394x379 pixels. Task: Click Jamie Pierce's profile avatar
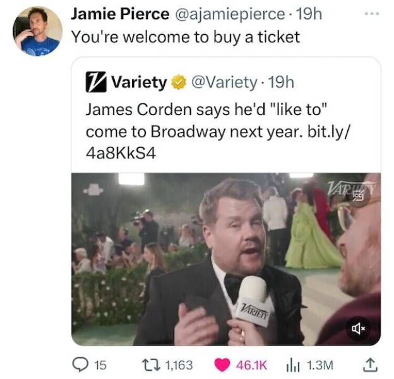tap(37, 32)
